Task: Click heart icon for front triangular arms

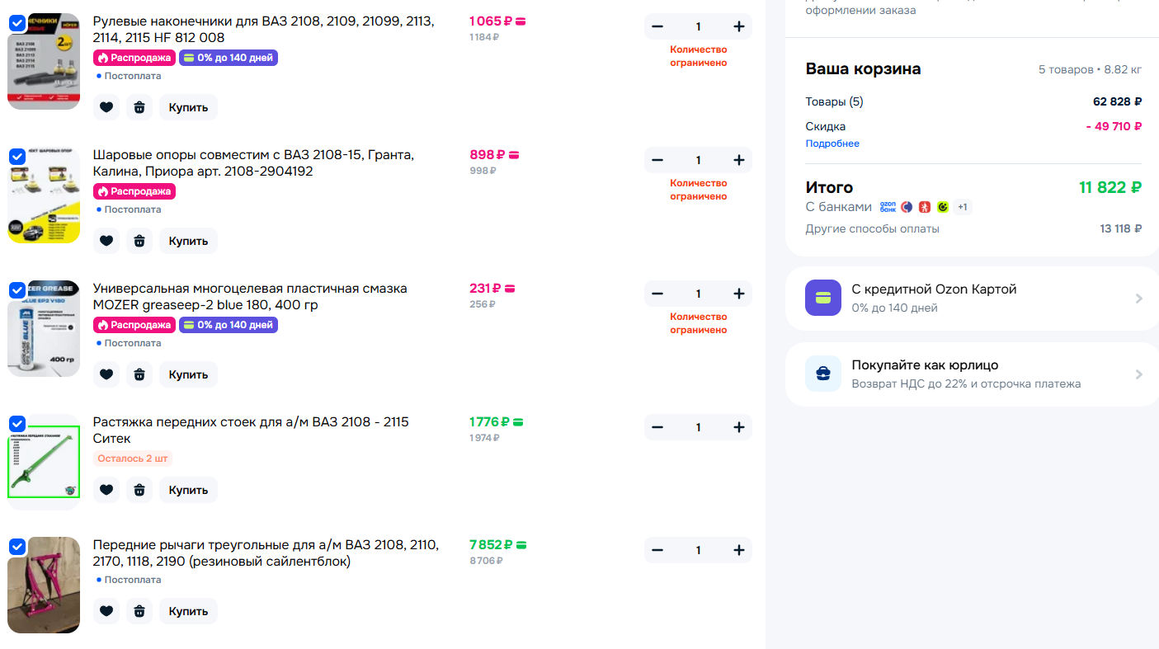Action: click(x=106, y=611)
